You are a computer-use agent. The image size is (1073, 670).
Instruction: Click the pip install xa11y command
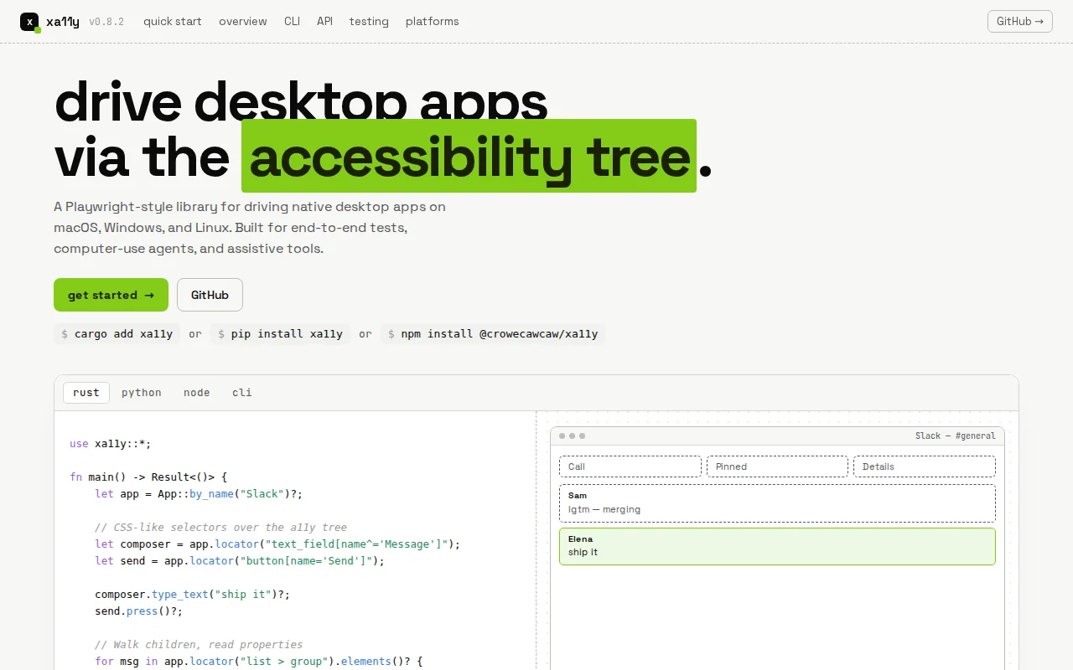coord(280,334)
